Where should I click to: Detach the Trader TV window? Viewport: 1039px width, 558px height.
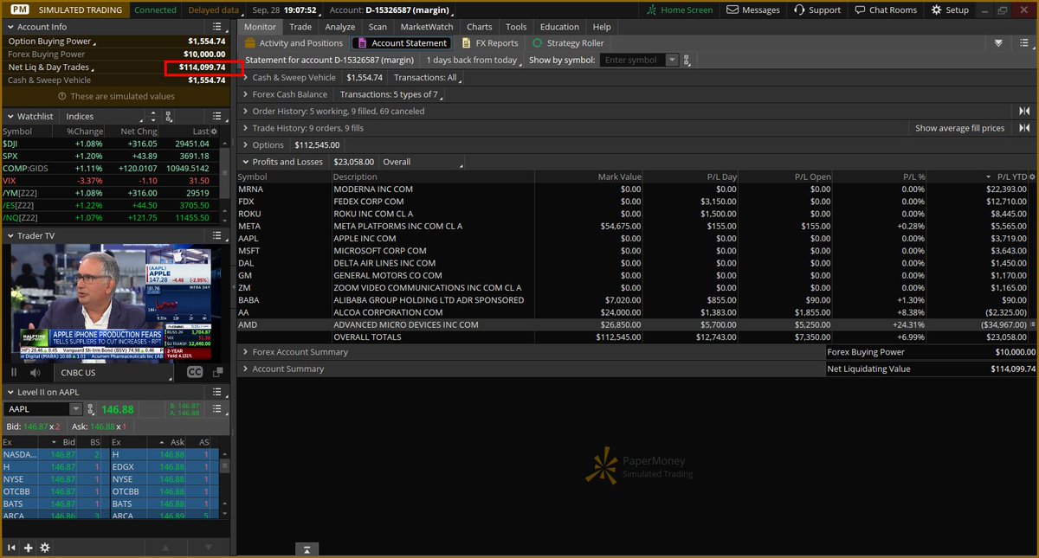(x=216, y=372)
